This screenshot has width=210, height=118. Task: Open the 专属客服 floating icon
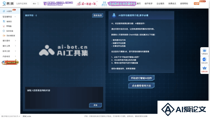pos(204,51)
